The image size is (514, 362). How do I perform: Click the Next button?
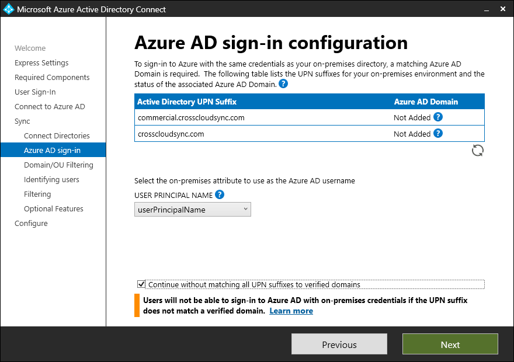click(x=450, y=344)
